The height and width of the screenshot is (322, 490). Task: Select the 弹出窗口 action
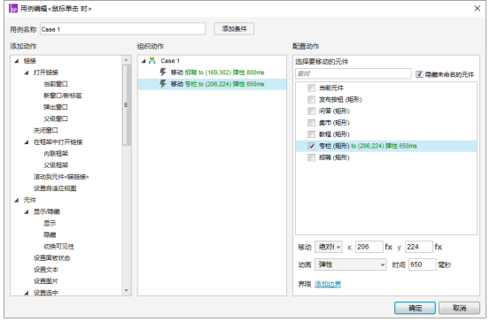tap(56, 107)
